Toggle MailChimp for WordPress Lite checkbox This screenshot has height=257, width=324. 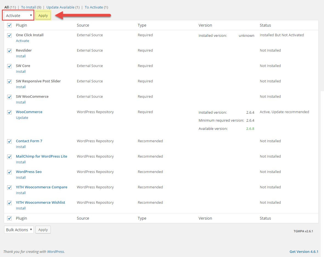(9, 157)
